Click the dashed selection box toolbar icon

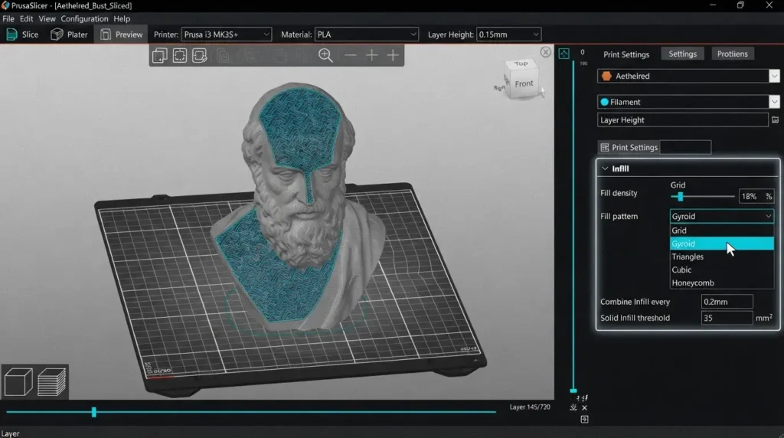click(179, 55)
